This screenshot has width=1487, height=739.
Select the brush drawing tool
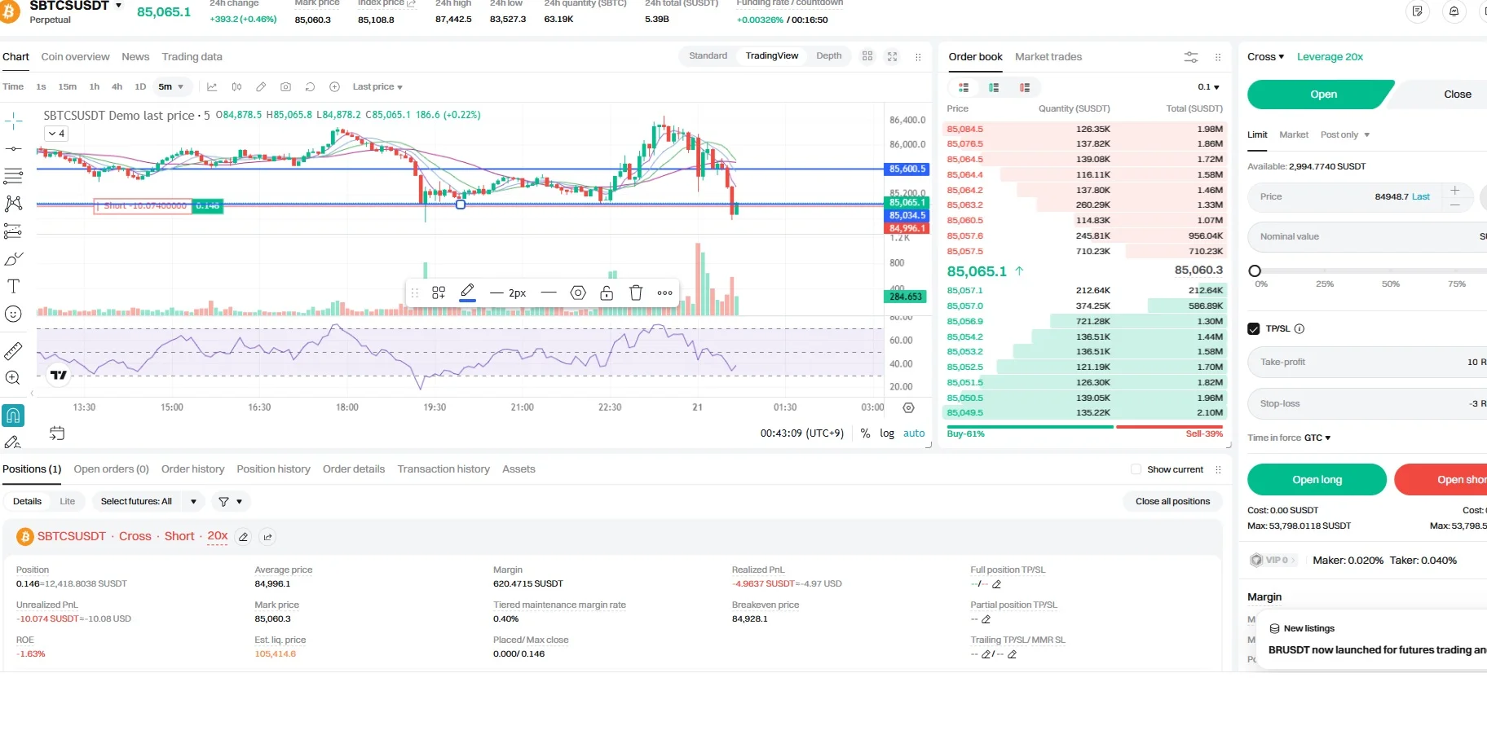tap(14, 259)
